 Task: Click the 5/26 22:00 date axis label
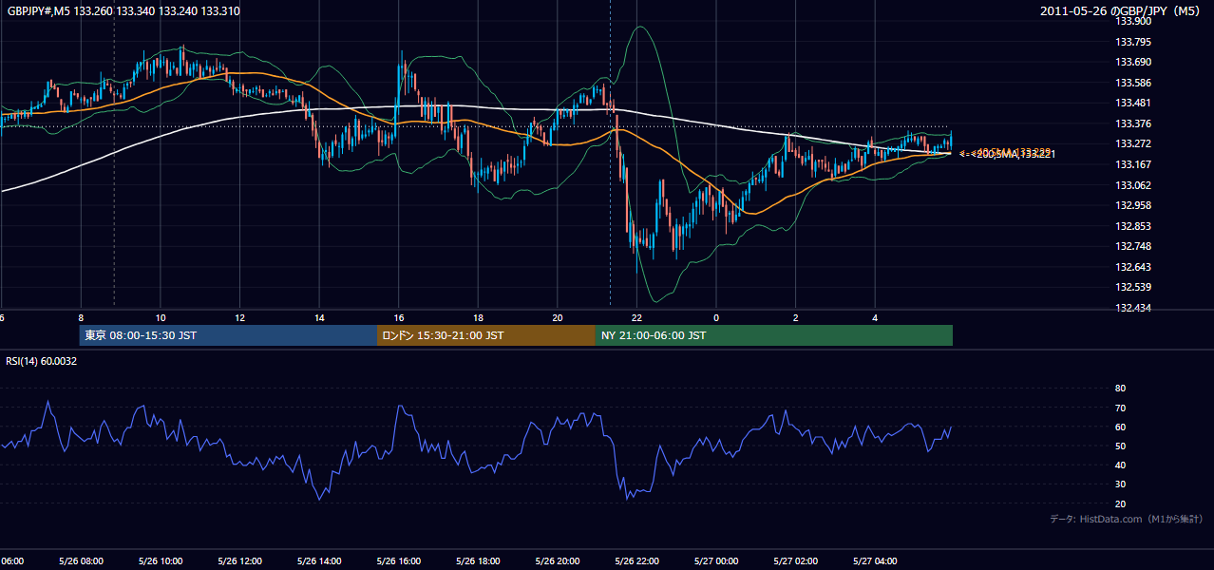coord(636,560)
